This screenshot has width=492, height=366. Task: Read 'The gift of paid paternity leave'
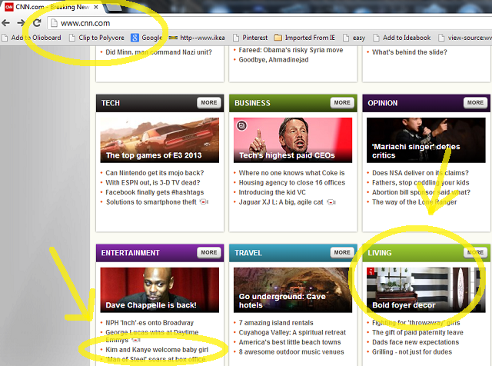tap(417, 333)
